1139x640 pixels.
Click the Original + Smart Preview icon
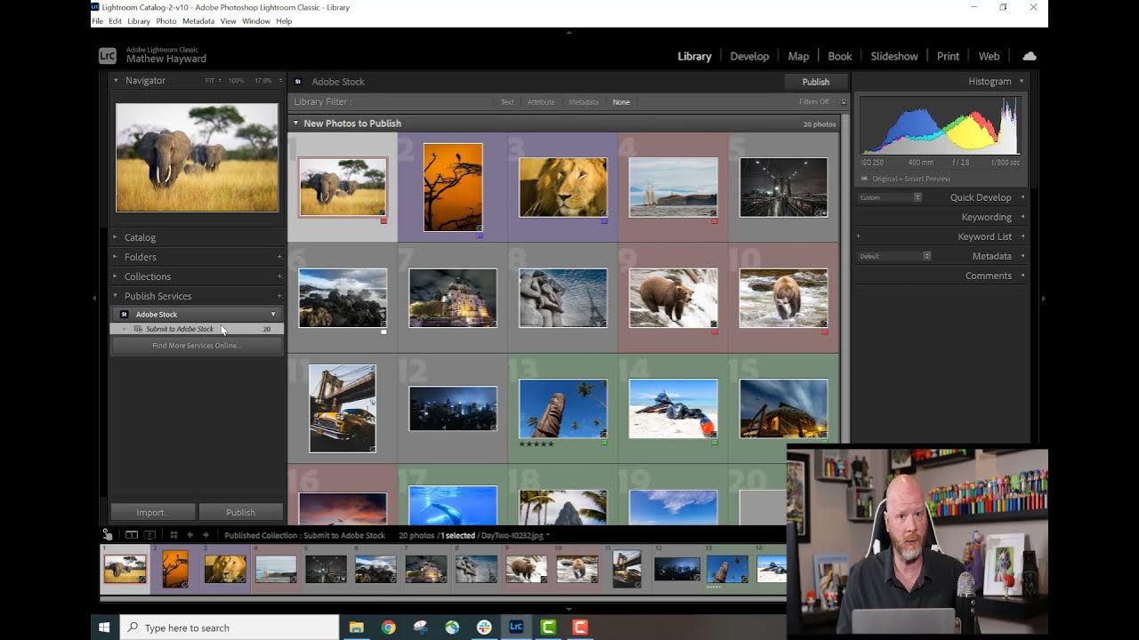(864, 179)
